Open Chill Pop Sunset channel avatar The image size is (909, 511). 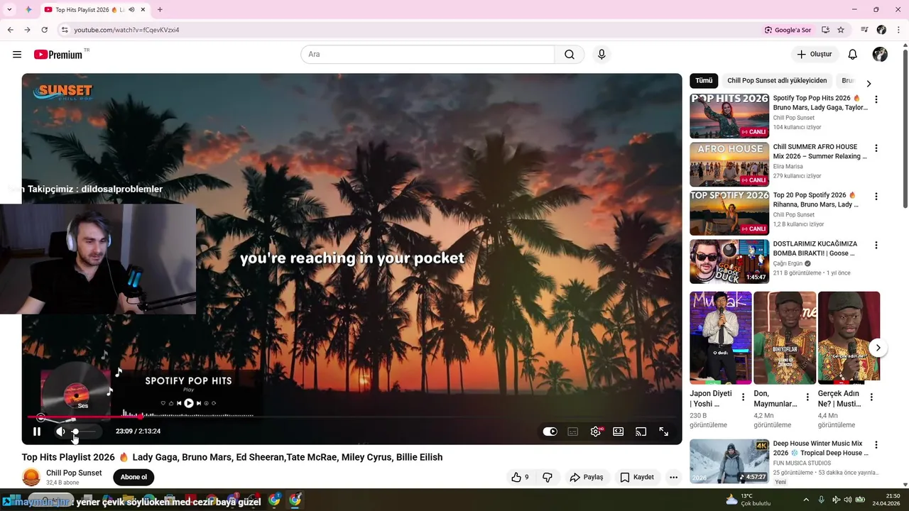click(31, 477)
